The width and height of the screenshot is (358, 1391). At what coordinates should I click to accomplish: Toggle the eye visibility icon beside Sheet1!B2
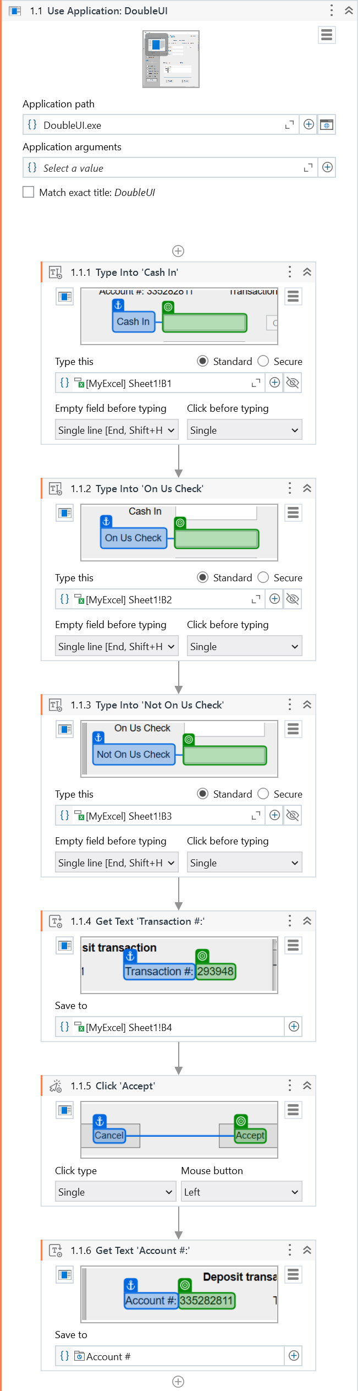point(293,599)
